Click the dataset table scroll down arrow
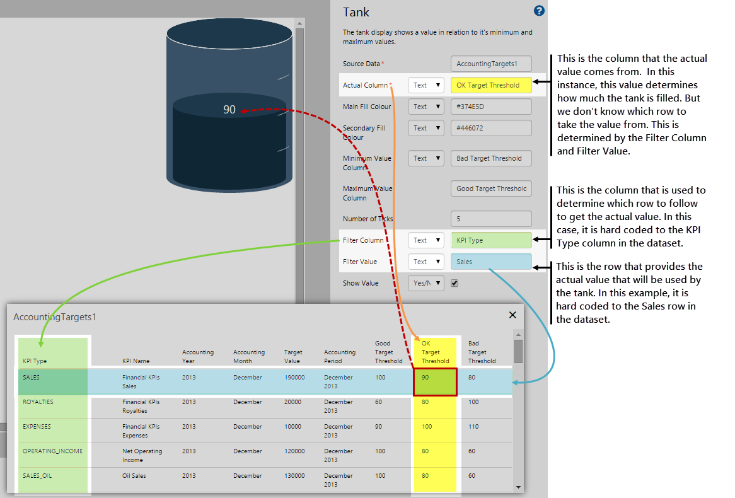Viewport: 735px width, 498px height. (x=518, y=487)
